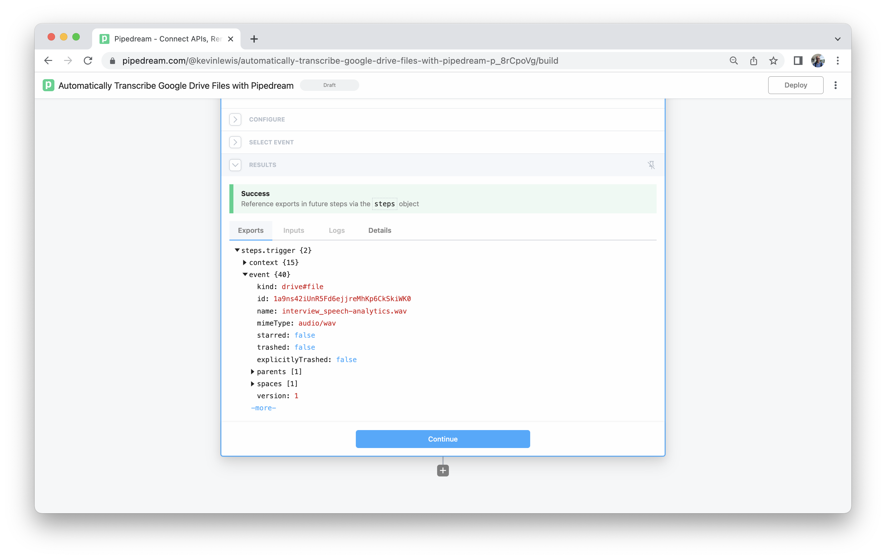Click the lock icon in address bar
The width and height of the screenshot is (886, 559).
click(x=113, y=61)
